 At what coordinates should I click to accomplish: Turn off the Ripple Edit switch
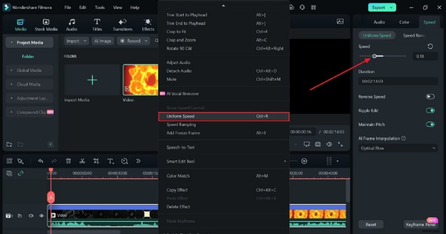coord(430,110)
